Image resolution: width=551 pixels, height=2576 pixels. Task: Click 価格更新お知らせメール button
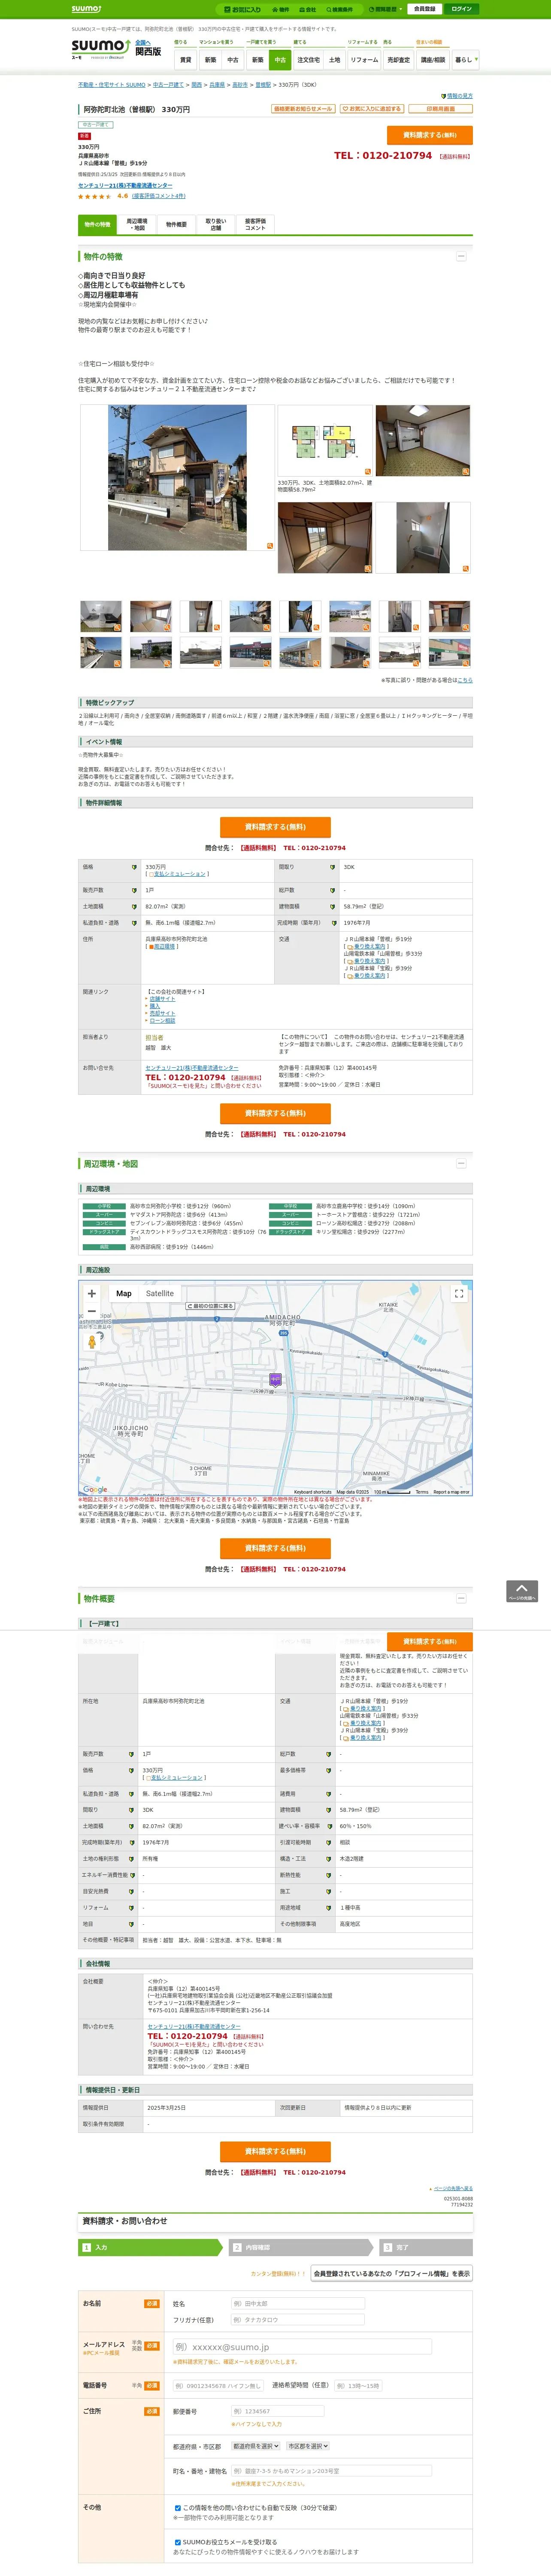pos(303,109)
